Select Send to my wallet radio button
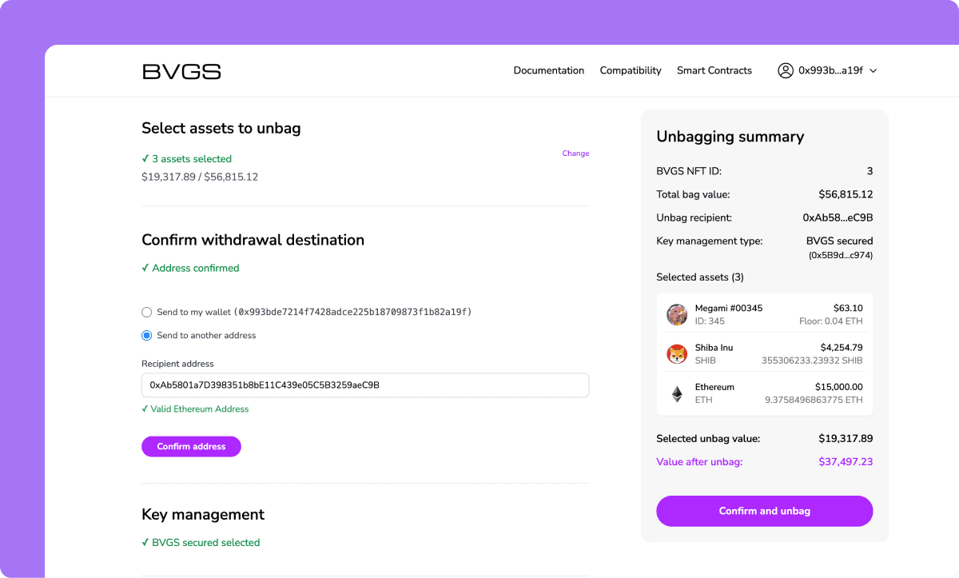Screen dimensions: 959x578 tap(146, 312)
